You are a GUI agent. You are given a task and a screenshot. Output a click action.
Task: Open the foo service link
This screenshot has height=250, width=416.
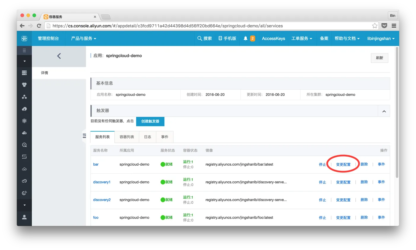click(96, 218)
